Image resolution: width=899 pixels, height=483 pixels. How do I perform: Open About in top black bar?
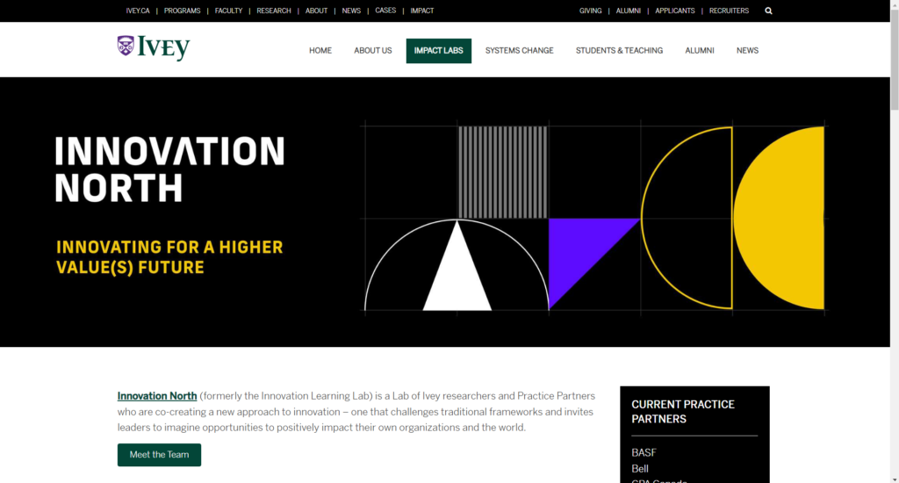pyautogui.click(x=316, y=11)
